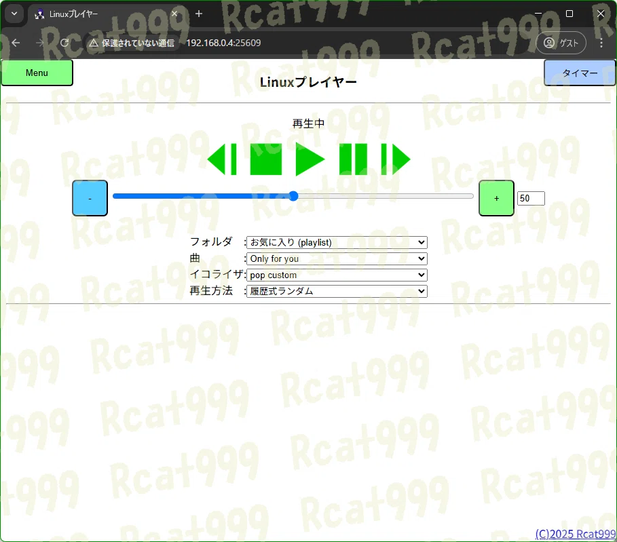Viewport: 617px width, 542px height.
Task: Click the Linuxプレイヤー page heading
Action: point(308,82)
